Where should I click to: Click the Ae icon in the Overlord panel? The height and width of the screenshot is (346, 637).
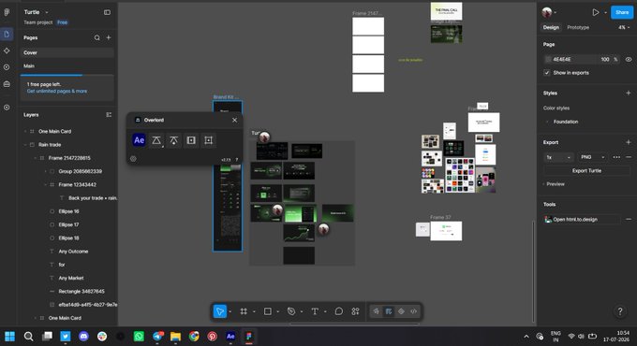(139, 140)
